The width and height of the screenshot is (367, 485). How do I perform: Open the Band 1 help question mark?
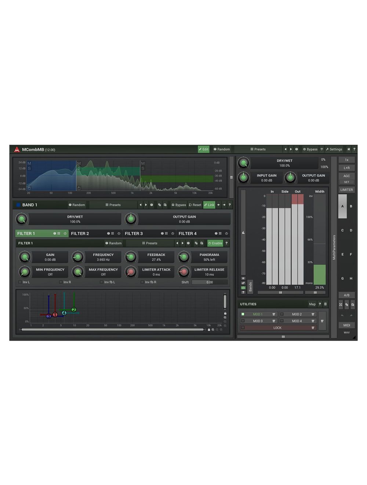point(230,205)
